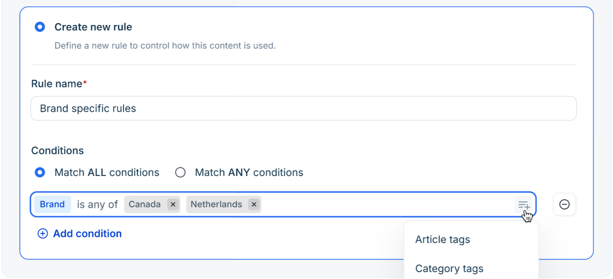Delete the Brand condition with minus icon
The image size is (613, 279).
pos(564,204)
